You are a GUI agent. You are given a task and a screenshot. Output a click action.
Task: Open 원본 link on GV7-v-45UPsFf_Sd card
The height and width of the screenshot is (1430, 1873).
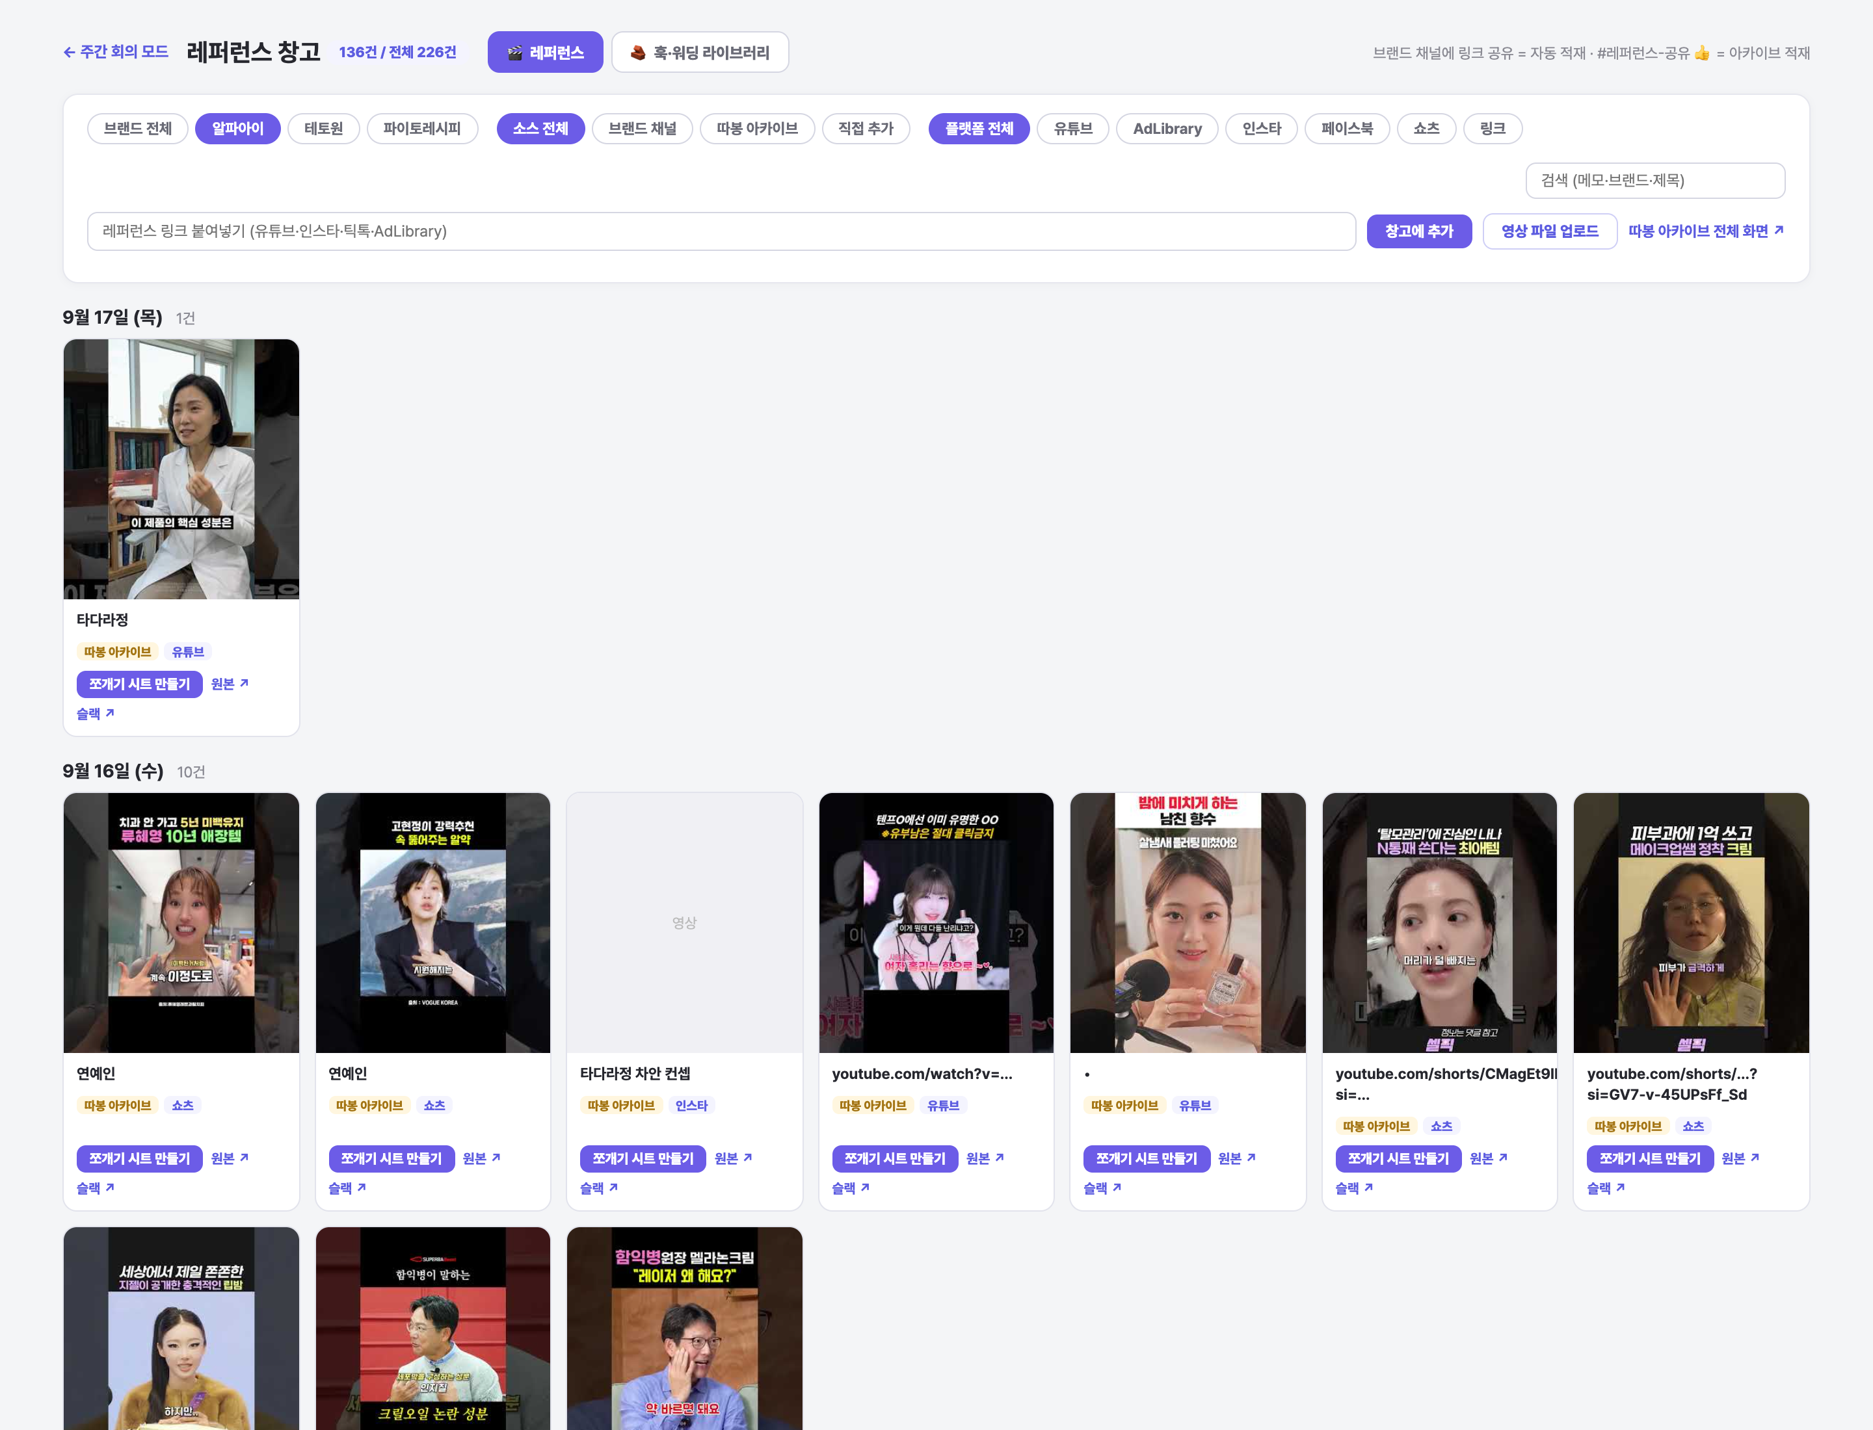(x=1740, y=1158)
